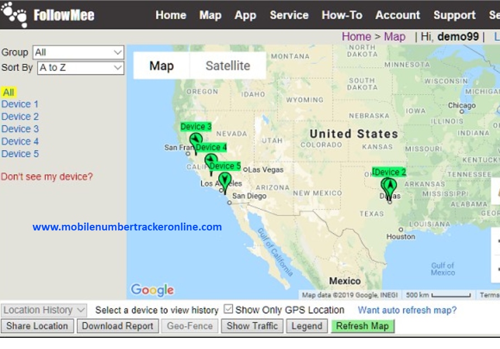Click the Google logo on the map

(x=152, y=290)
